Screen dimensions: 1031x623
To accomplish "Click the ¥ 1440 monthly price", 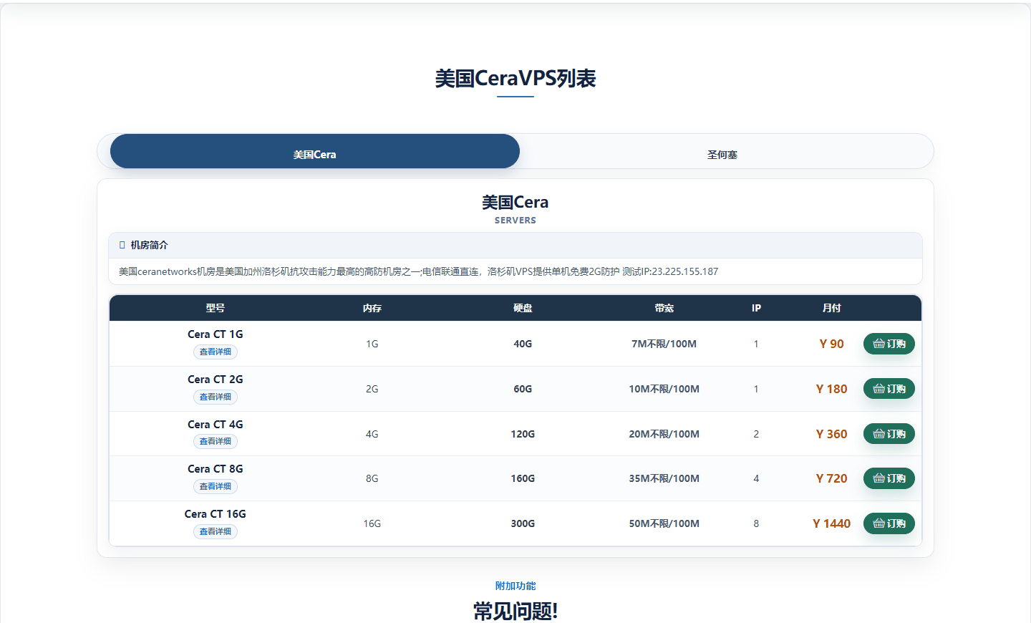I will 832,523.
